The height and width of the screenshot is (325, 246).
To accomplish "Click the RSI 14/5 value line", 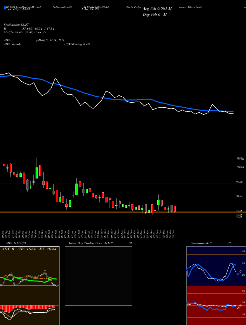I will [29, 29].
